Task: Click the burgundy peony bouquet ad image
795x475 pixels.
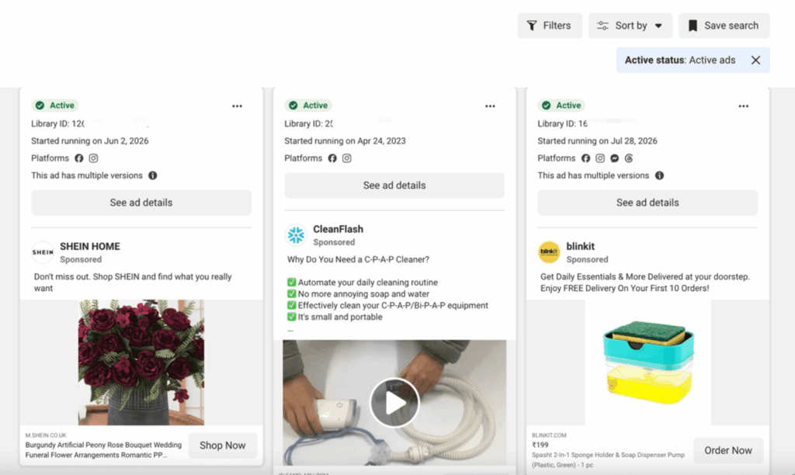Action: (141, 362)
